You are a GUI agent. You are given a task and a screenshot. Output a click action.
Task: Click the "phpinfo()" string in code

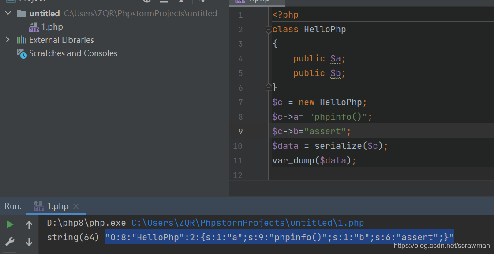click(338, 117)
